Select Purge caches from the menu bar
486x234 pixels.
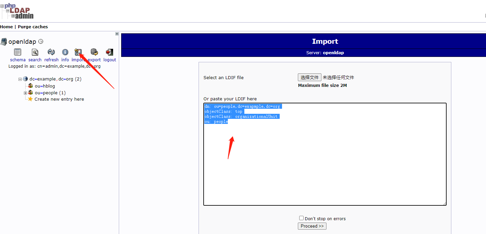pyautogui.click(x=33, y=27)
